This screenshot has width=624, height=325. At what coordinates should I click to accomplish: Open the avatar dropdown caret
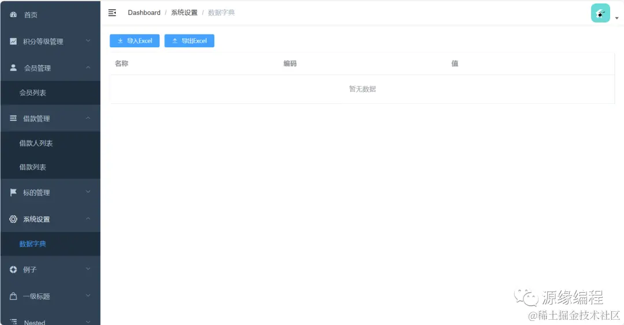tap(616, 18)
